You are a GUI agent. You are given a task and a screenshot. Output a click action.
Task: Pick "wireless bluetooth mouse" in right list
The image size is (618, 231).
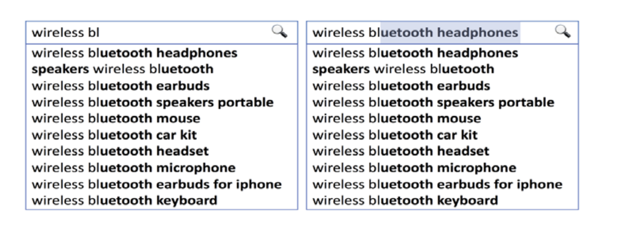click(x=397, y=119)
